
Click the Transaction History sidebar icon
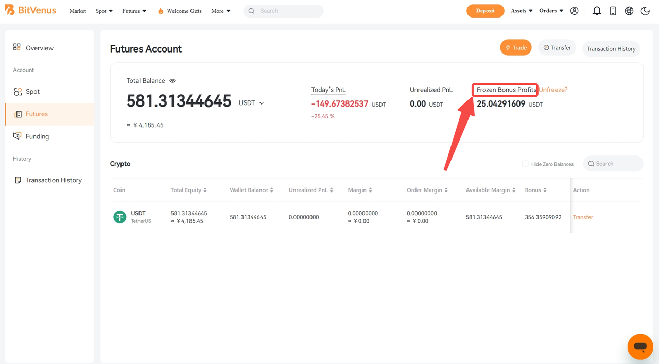coord(18,180)
